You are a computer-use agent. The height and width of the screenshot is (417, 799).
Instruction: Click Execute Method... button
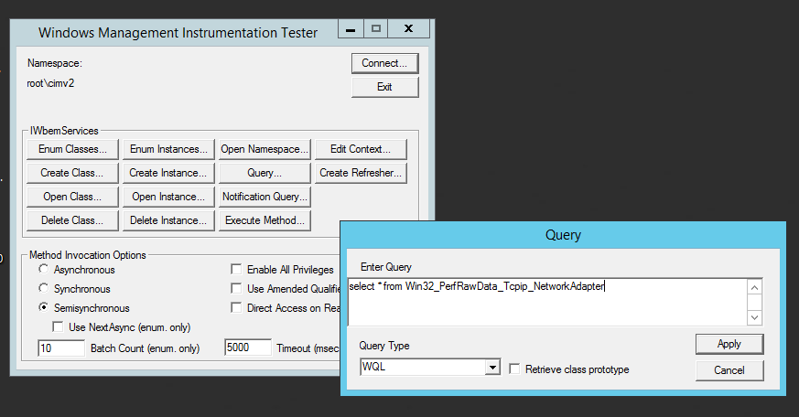point(265,220)
